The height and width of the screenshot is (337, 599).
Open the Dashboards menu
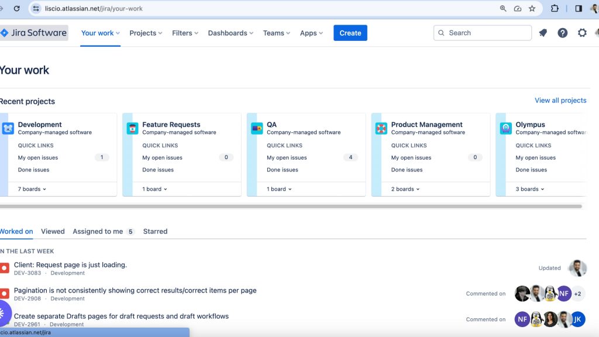point(230,33)
